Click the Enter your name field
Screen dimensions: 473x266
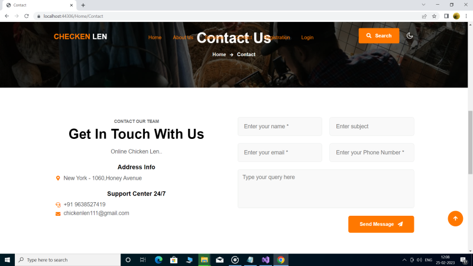280,126
